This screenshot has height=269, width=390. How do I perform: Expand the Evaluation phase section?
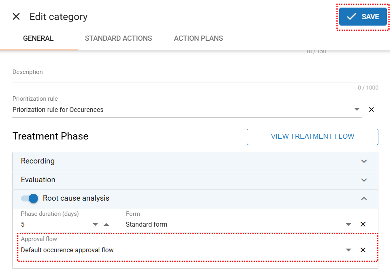tap(364, 180)
